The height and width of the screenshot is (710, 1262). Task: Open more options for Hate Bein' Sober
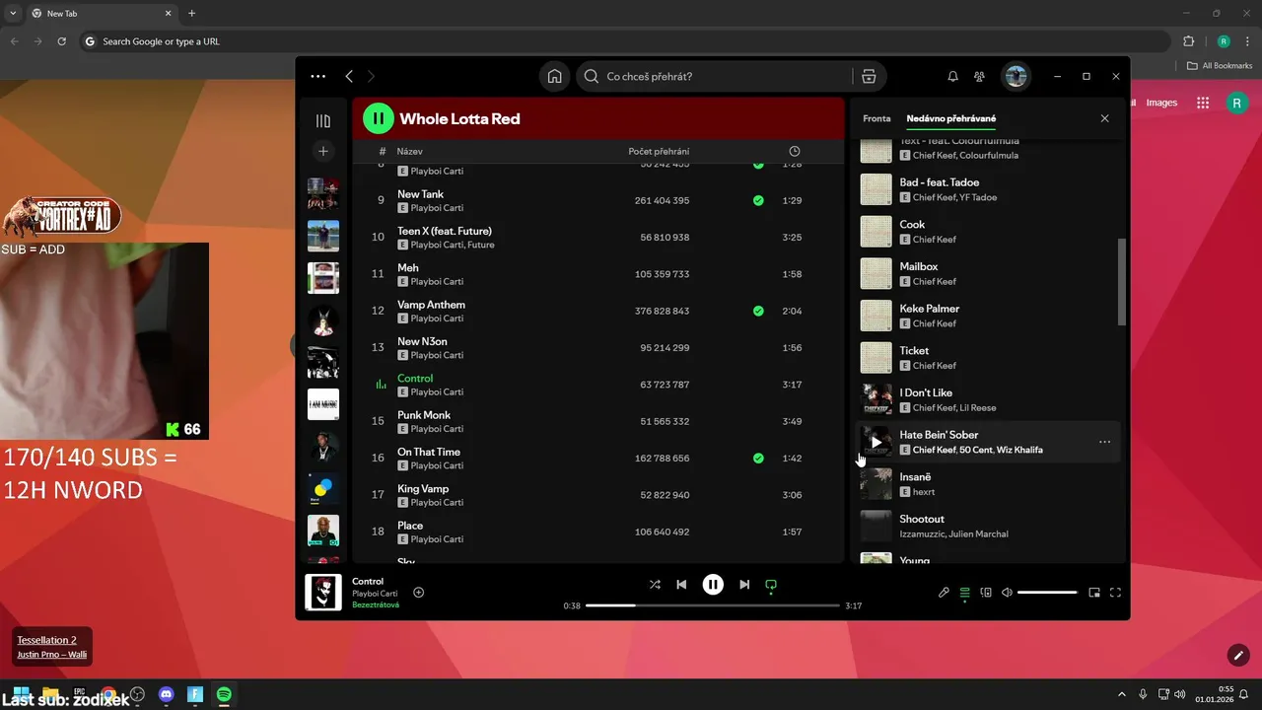1104,442
